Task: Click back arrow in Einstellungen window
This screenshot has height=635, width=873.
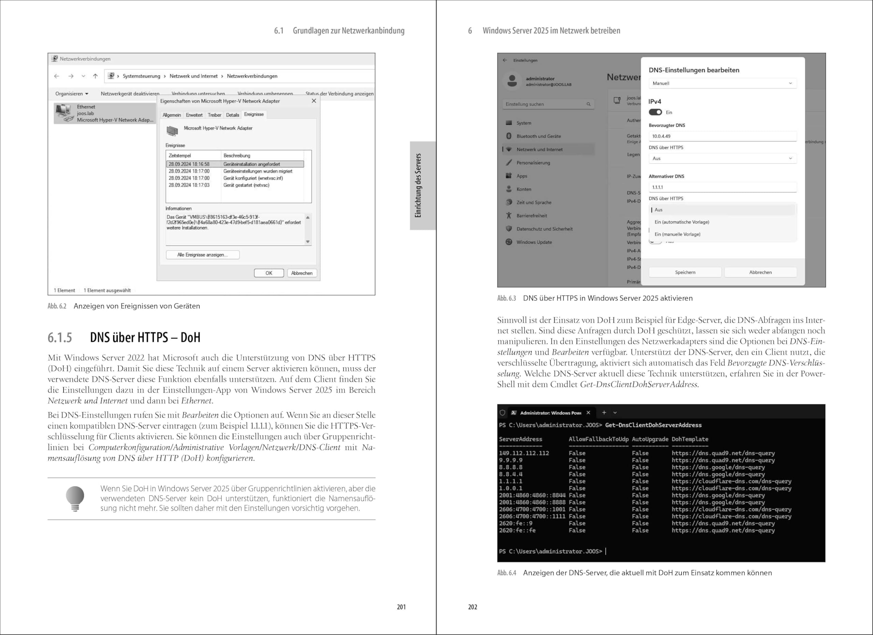Action: (x=505, y=60)
